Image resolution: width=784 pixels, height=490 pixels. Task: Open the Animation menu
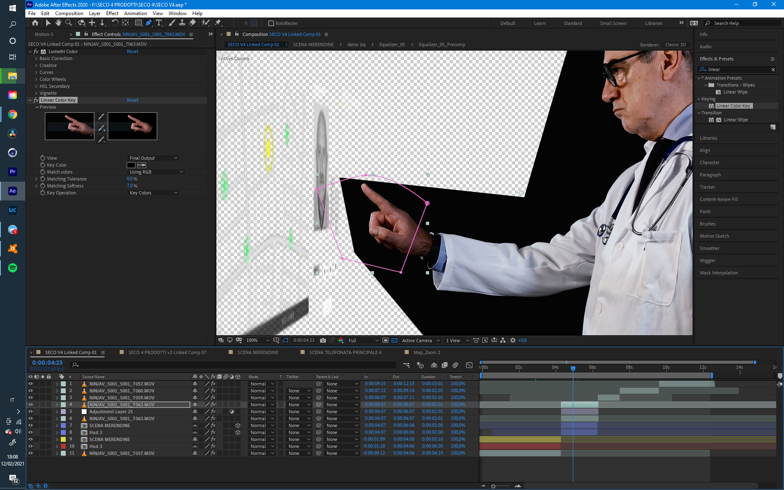click(x=135, y=13)
